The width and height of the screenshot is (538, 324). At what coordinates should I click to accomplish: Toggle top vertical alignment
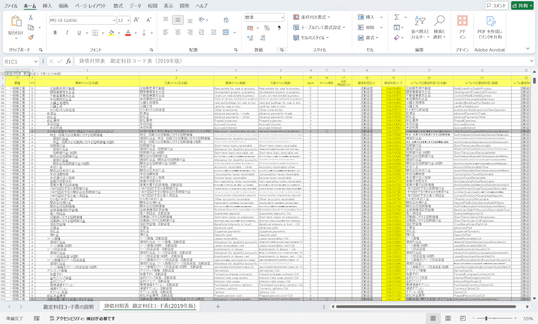click(x=166, y=19)
